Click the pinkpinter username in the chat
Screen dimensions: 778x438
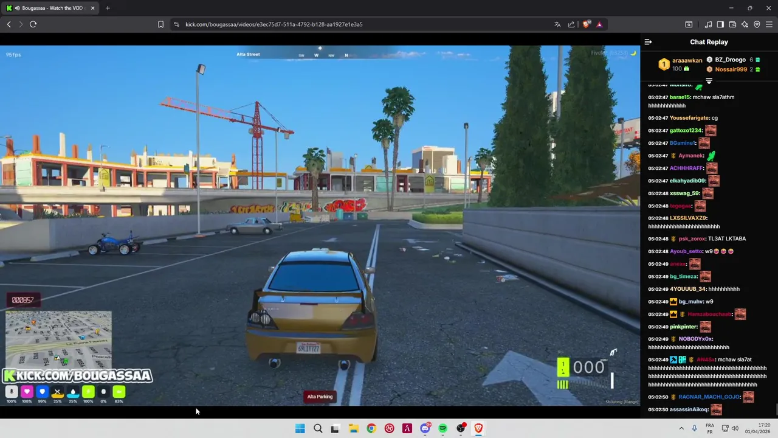coord(684,327)
